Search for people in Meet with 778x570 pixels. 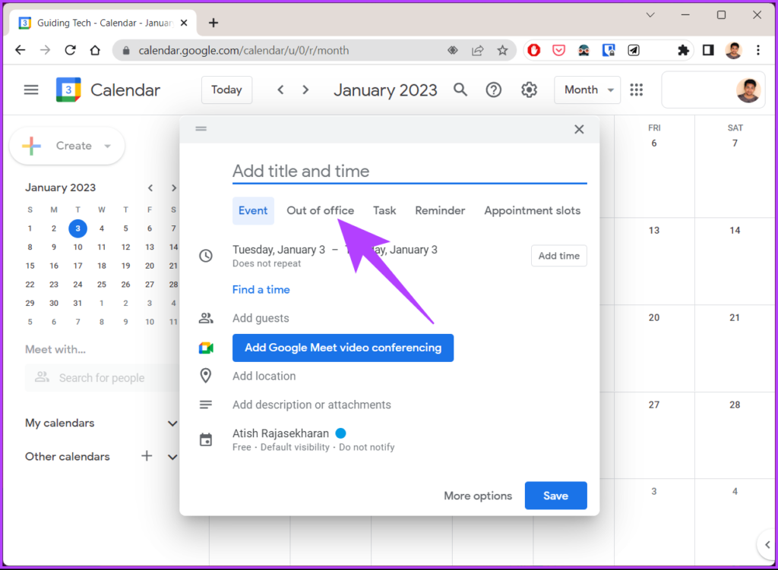point(103,378)
